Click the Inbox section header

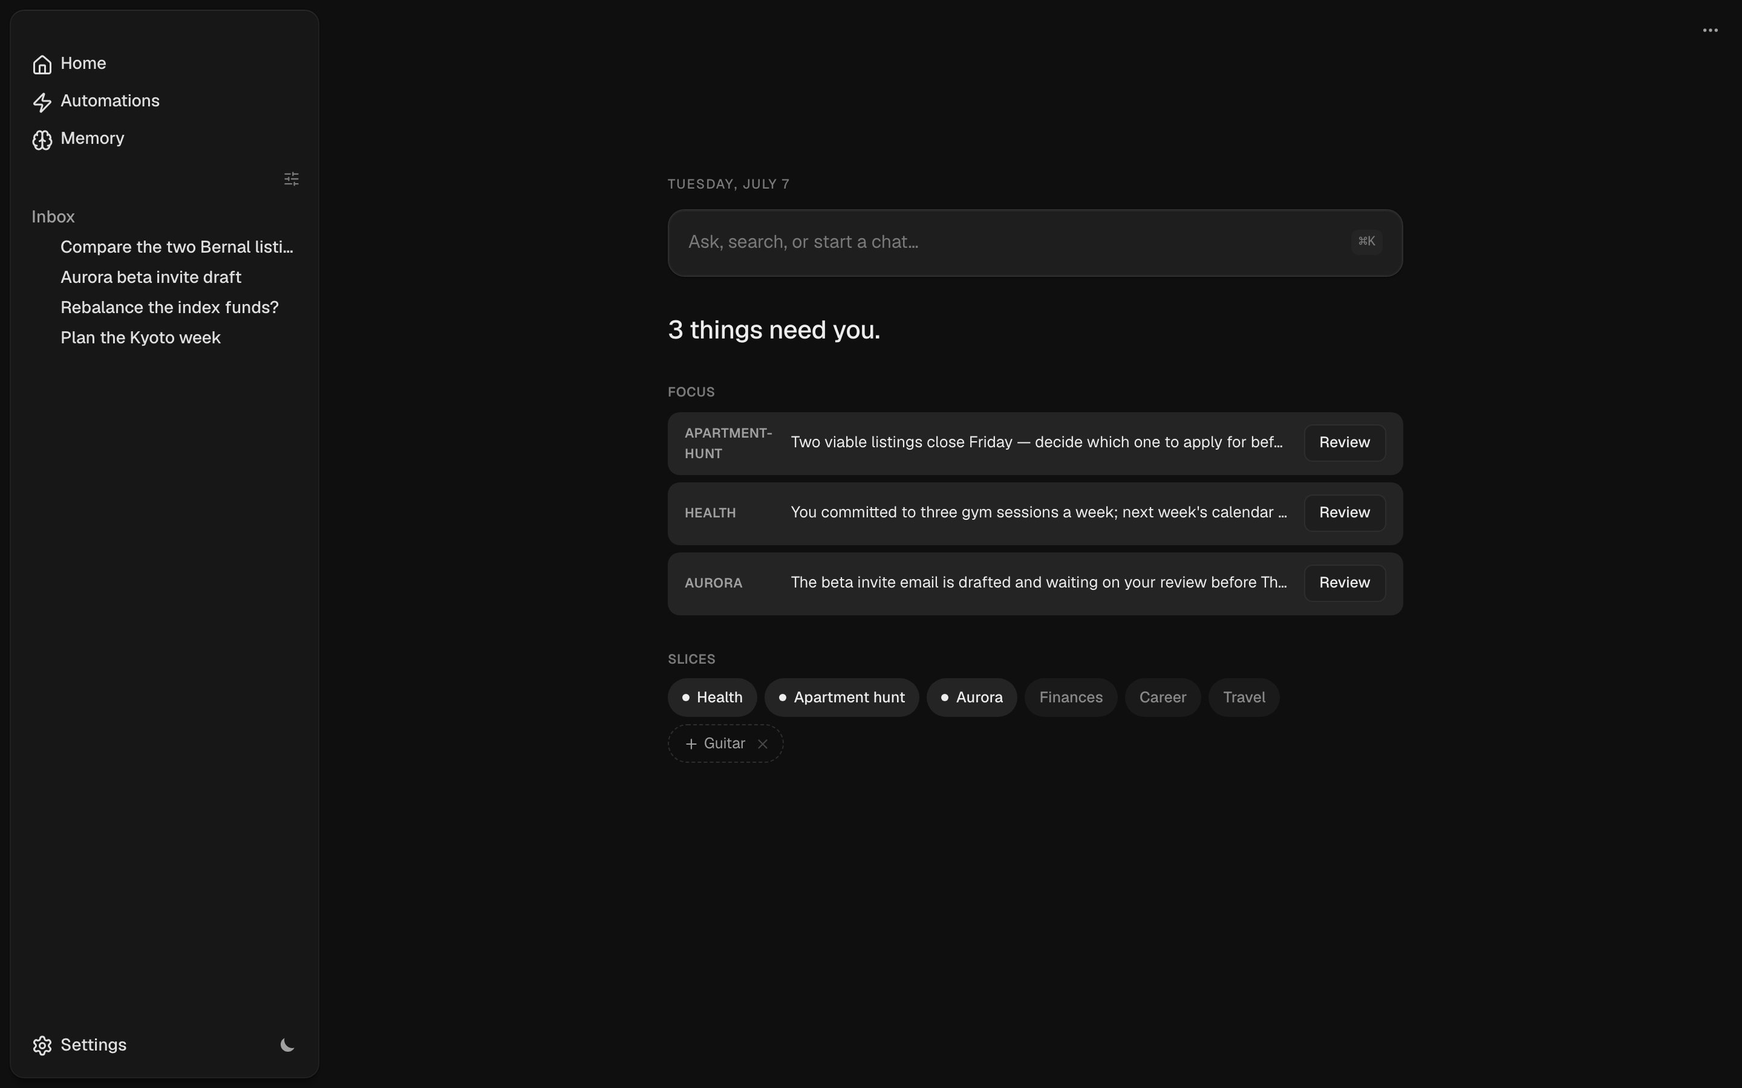(53, 216)
